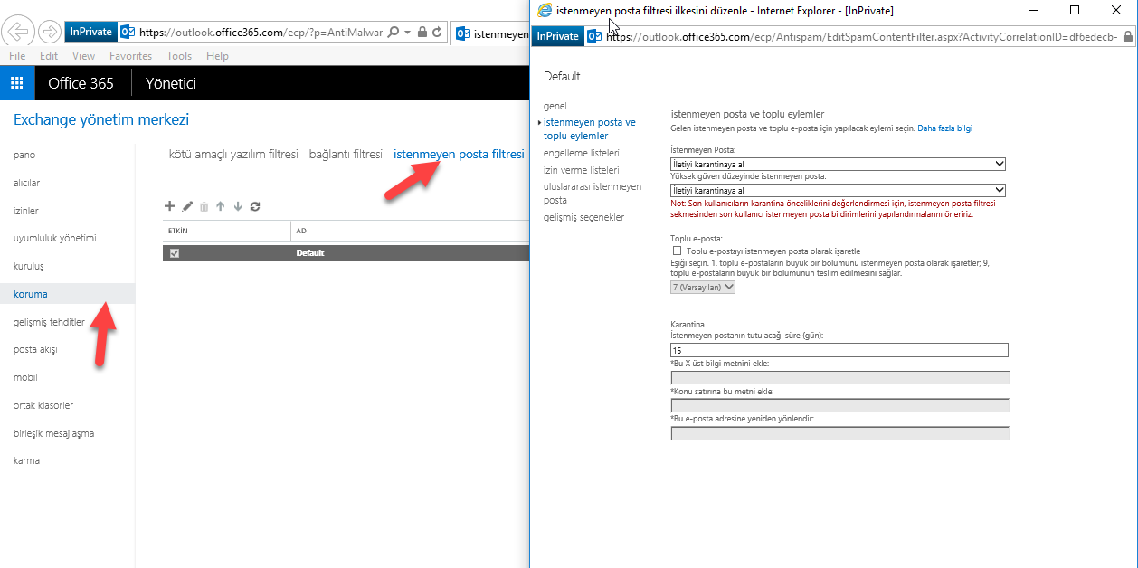
Task: Open 'genel' section in the popup
Action: [555, 106]
